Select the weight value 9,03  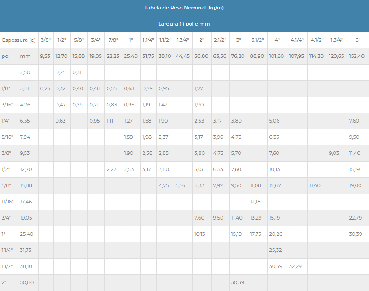point(334,153)
